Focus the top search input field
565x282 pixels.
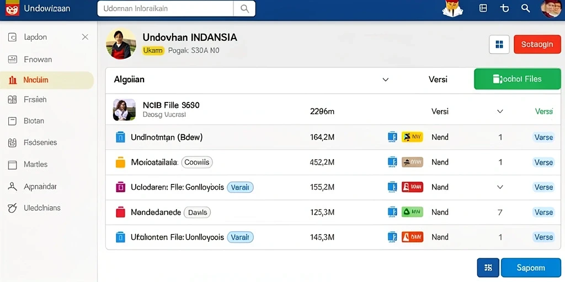click(166, 9)
